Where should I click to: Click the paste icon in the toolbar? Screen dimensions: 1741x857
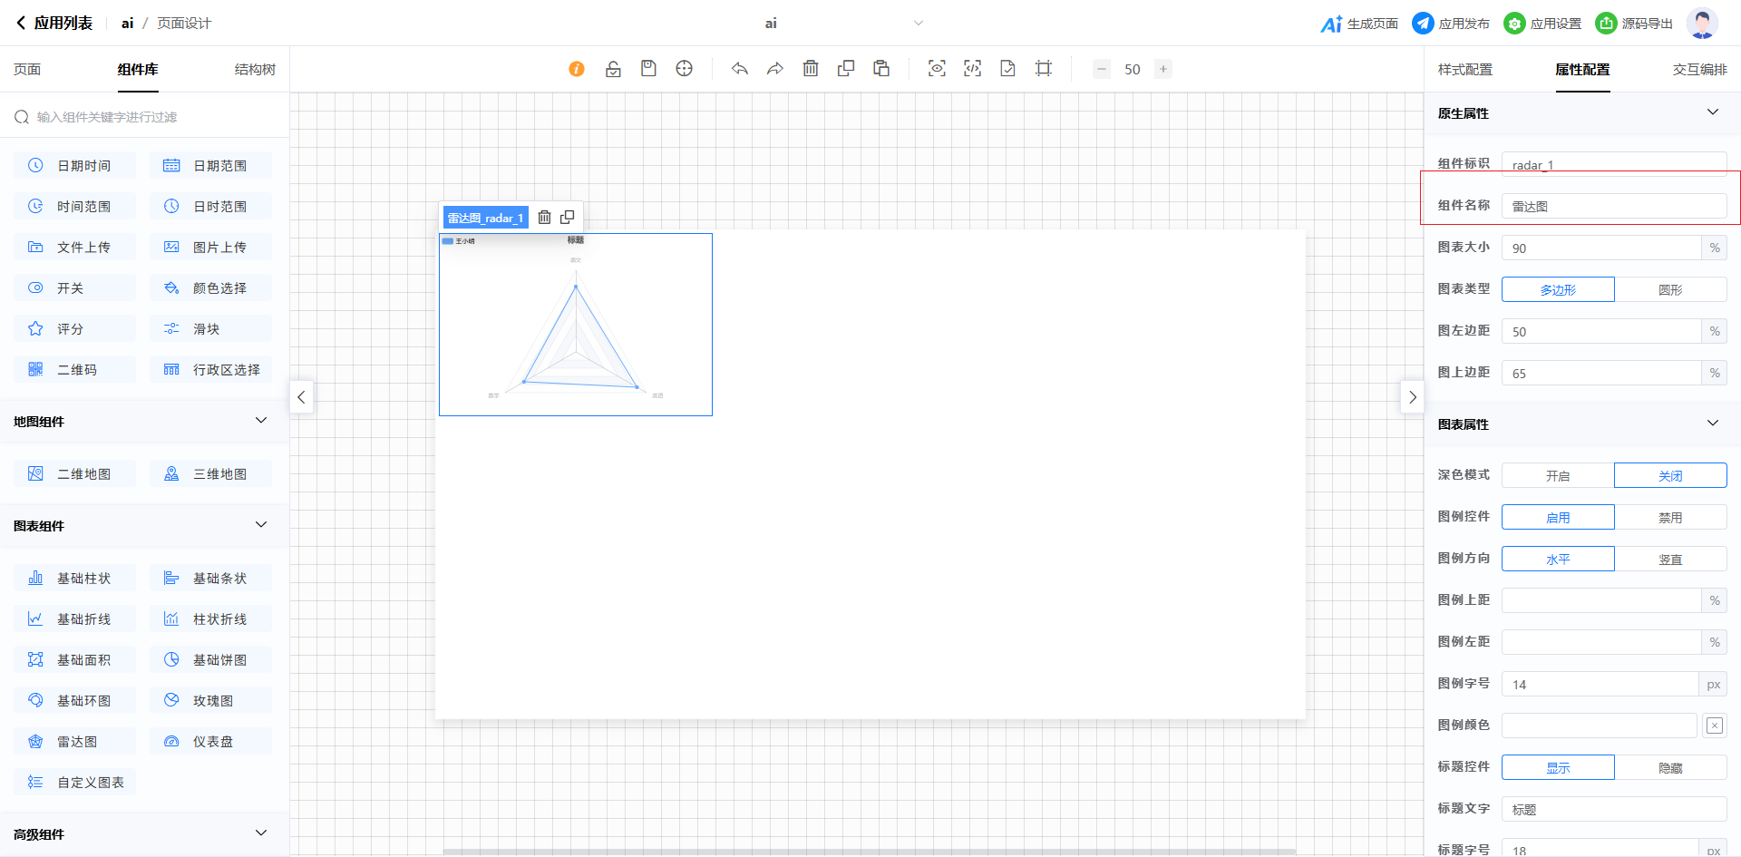click(x=881, y=69)
